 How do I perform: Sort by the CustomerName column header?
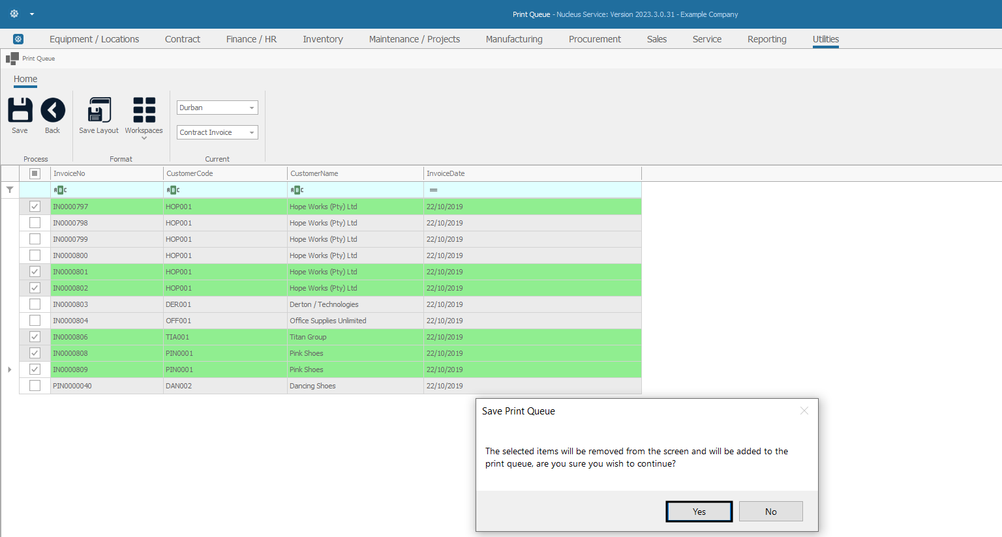click(356, 173)
